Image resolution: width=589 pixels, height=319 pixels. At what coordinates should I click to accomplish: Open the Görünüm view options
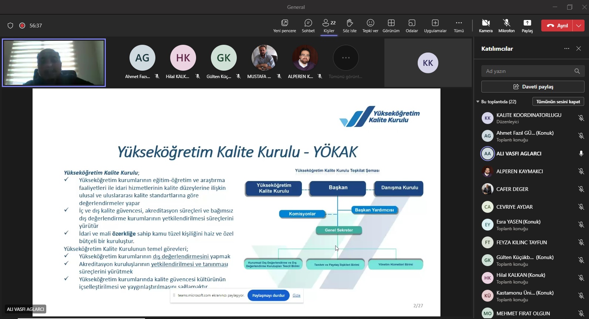pos(391,26)
